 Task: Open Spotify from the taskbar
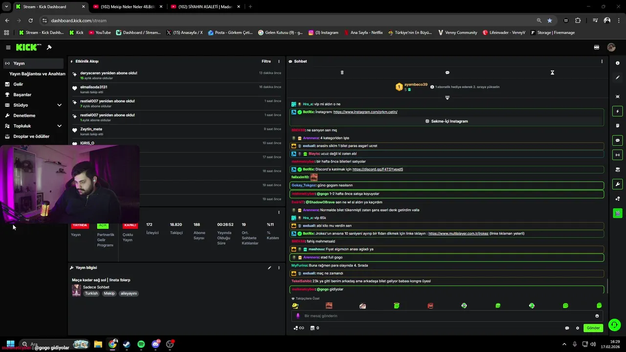(x=141, y=344)
